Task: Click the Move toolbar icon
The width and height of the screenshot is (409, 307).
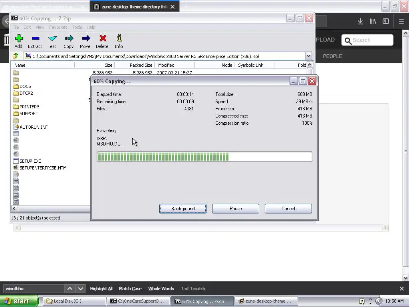Action: (x=85, y=39)
